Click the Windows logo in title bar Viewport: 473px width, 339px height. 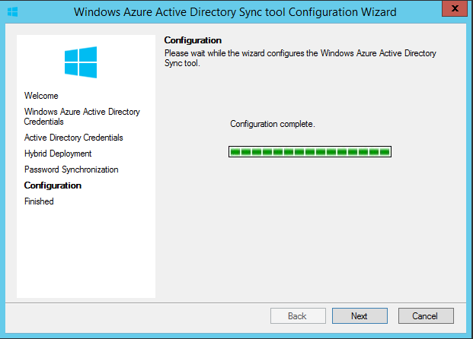click(x=13, y=12)
